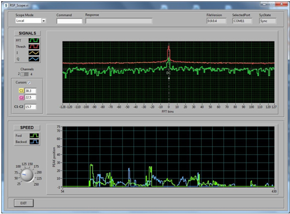The image size is (290, 214).
Task: Click the pink C2 cursor label
Action: tap(21, 98)
